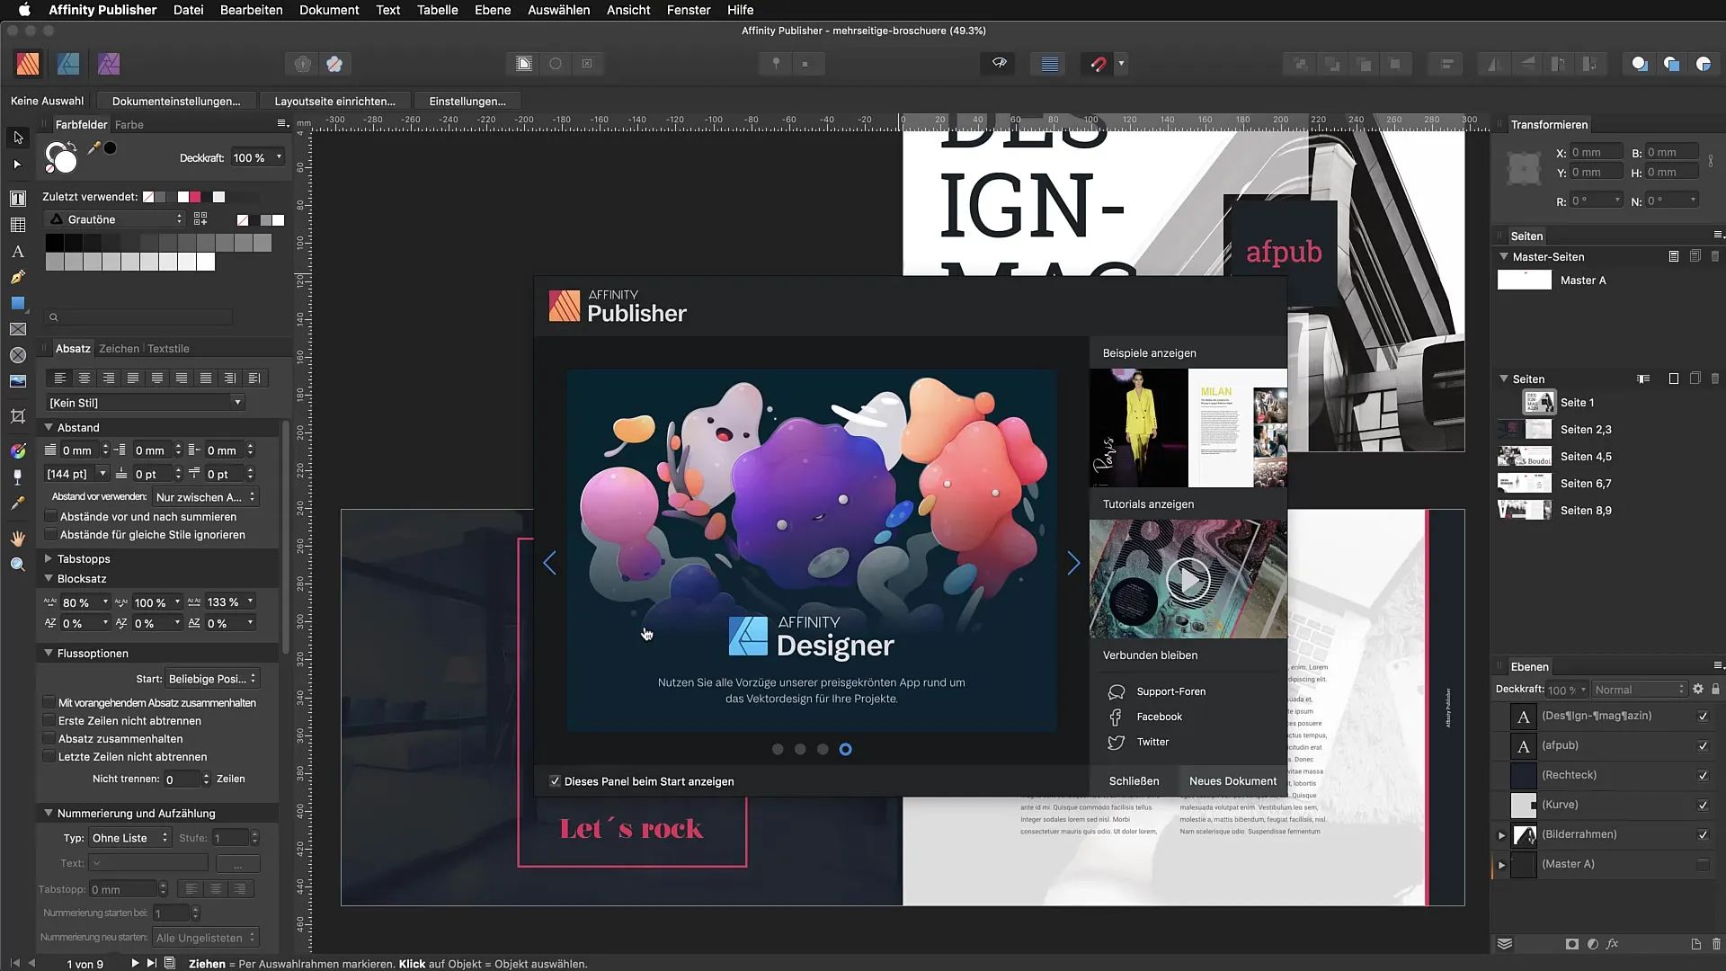
Task: Select the Artistic Text tool
Action: 18,252
